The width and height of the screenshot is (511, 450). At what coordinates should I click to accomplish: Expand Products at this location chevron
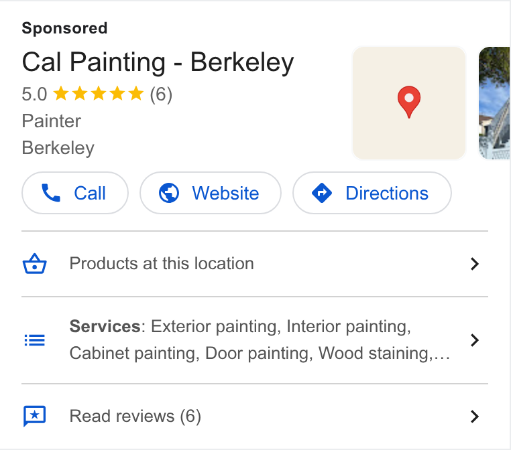click(475, 264)
